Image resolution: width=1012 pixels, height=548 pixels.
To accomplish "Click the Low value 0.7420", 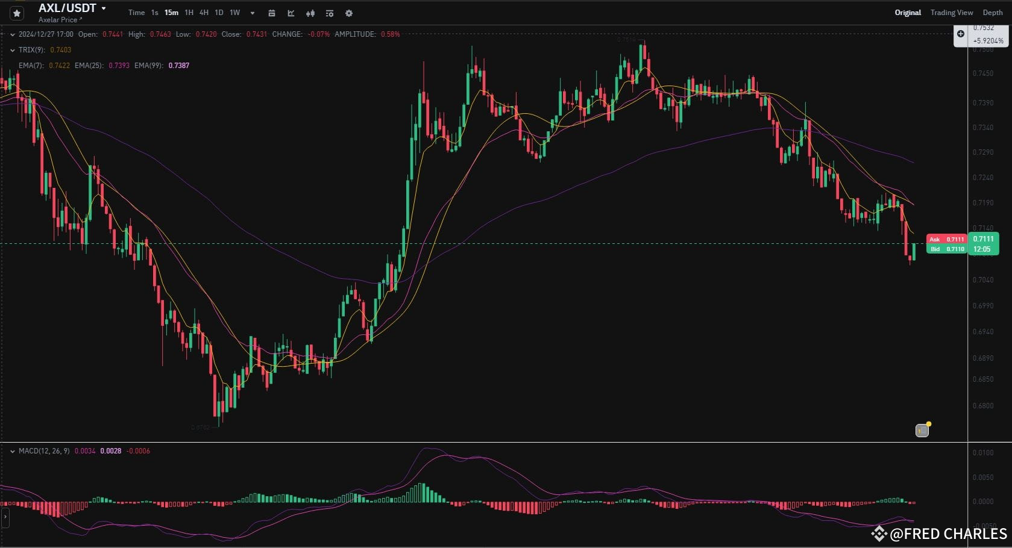I will (206, 34).
